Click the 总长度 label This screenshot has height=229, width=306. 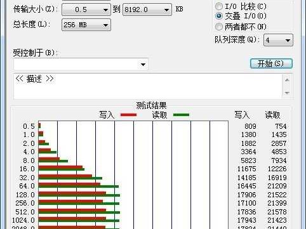[32, 24]
